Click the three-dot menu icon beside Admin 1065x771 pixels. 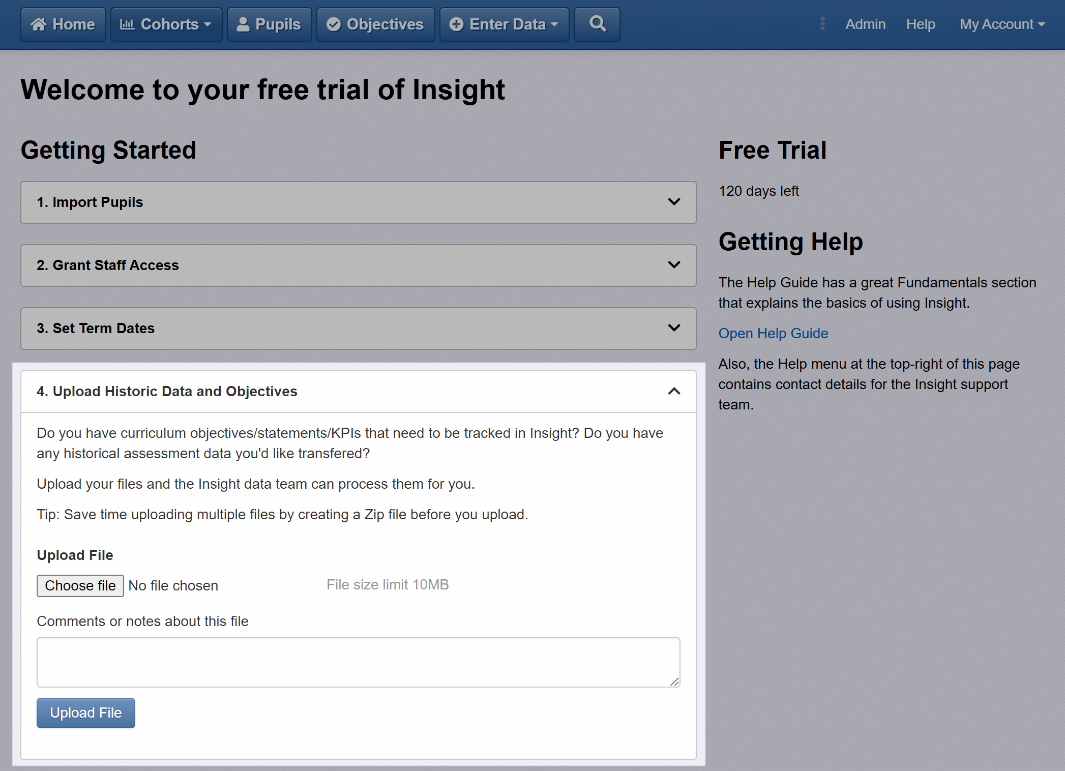point(822,24)
